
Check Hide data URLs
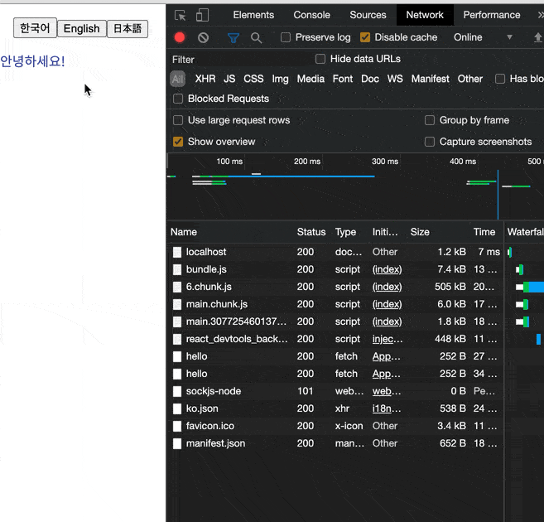(320, 59)
